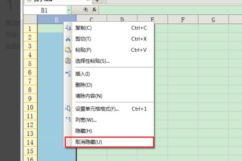Click the format cells icon

[x=68, y=108]
